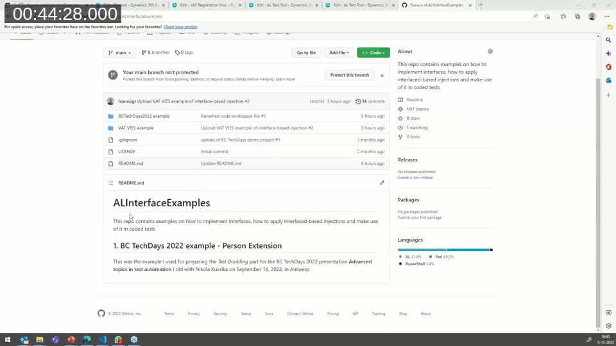This screenshot has height=346, width=616.
Task: Switch to the Dynamics 365 browser tab
Action: (130, 5)
